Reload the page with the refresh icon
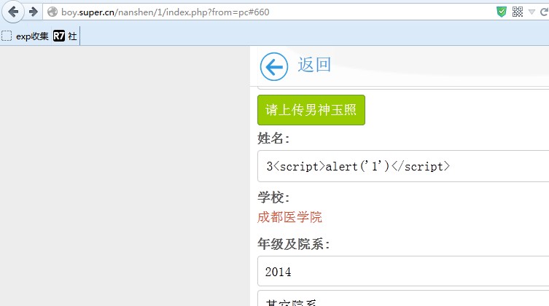The width and height of the screenshot is (549, 306). [544, 12]
